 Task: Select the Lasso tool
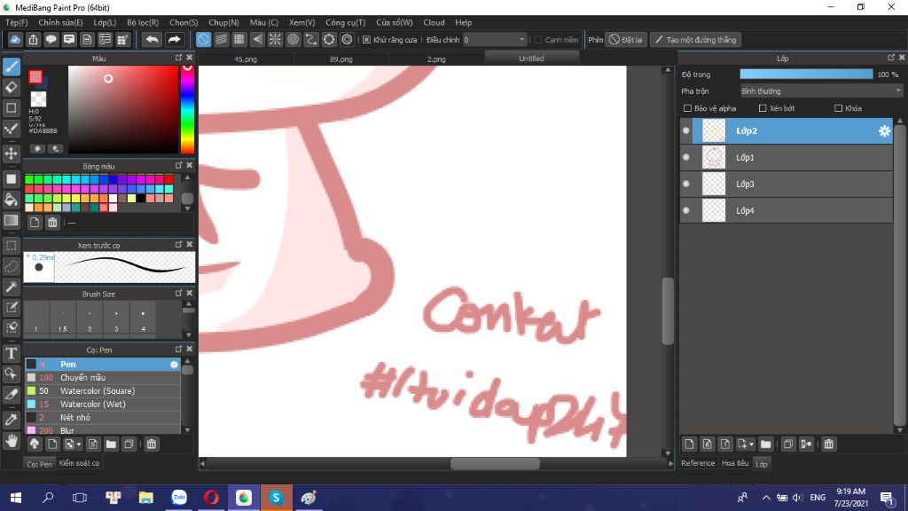(x=11, y=266)
